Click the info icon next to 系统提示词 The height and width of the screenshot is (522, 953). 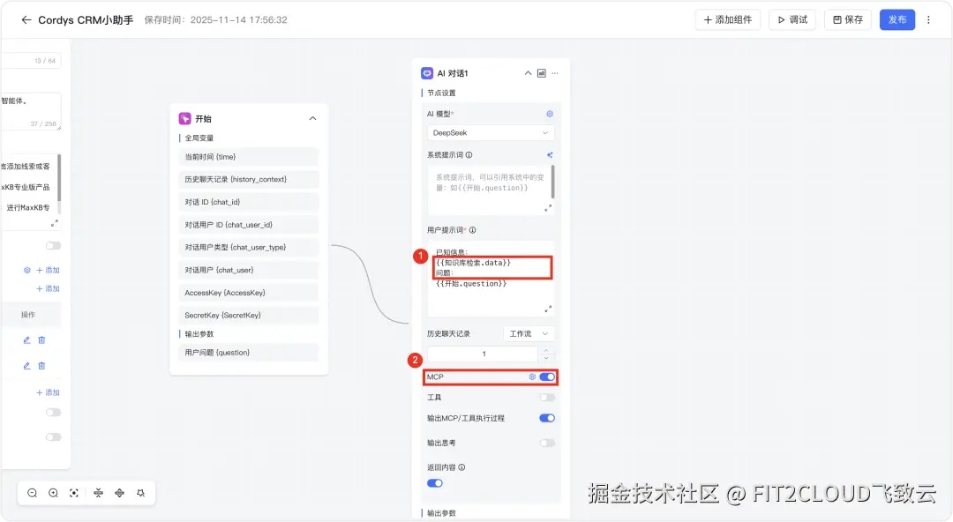click(469, 155)
